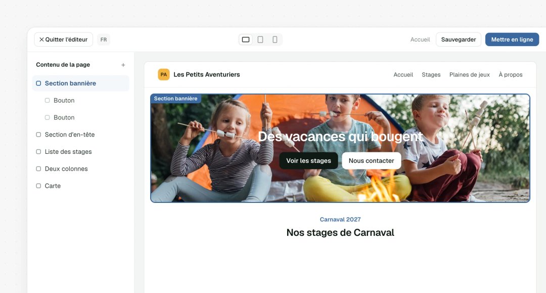
Task: Publish with Mettre en ligne
Action: 512,39
